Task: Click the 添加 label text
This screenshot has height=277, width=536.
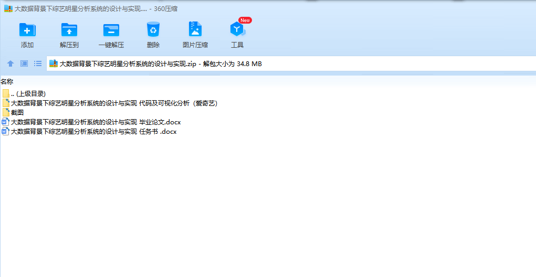Action: point(27,45)
